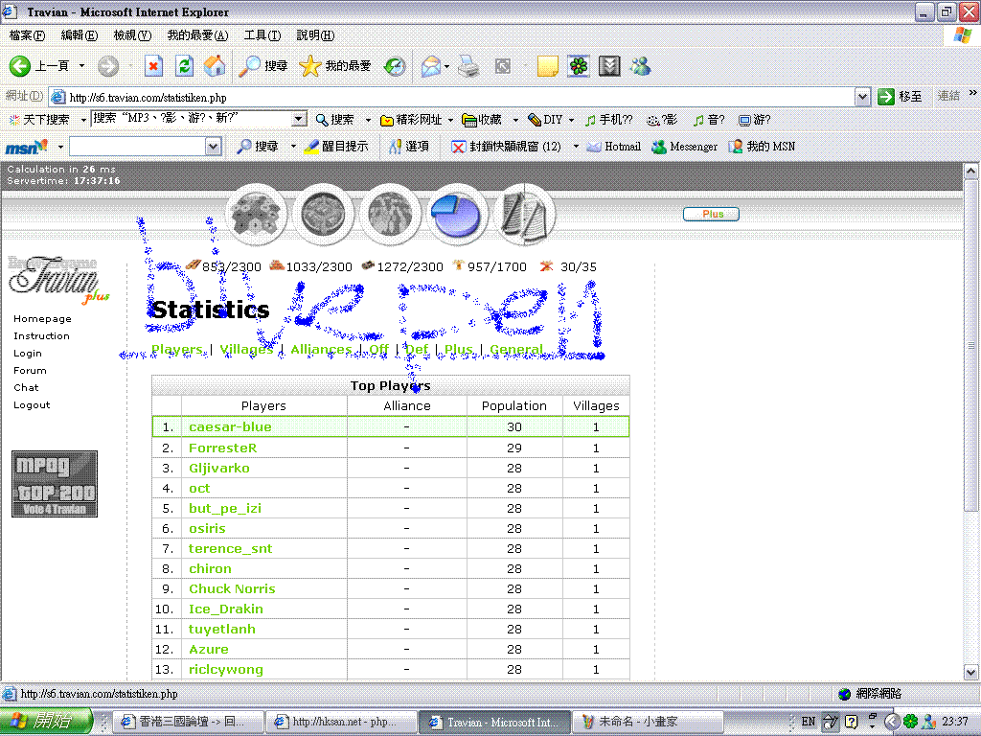Click the MPOG Top 200 vote banner
This screenshot has height=736, width=981.
(55, 485)
